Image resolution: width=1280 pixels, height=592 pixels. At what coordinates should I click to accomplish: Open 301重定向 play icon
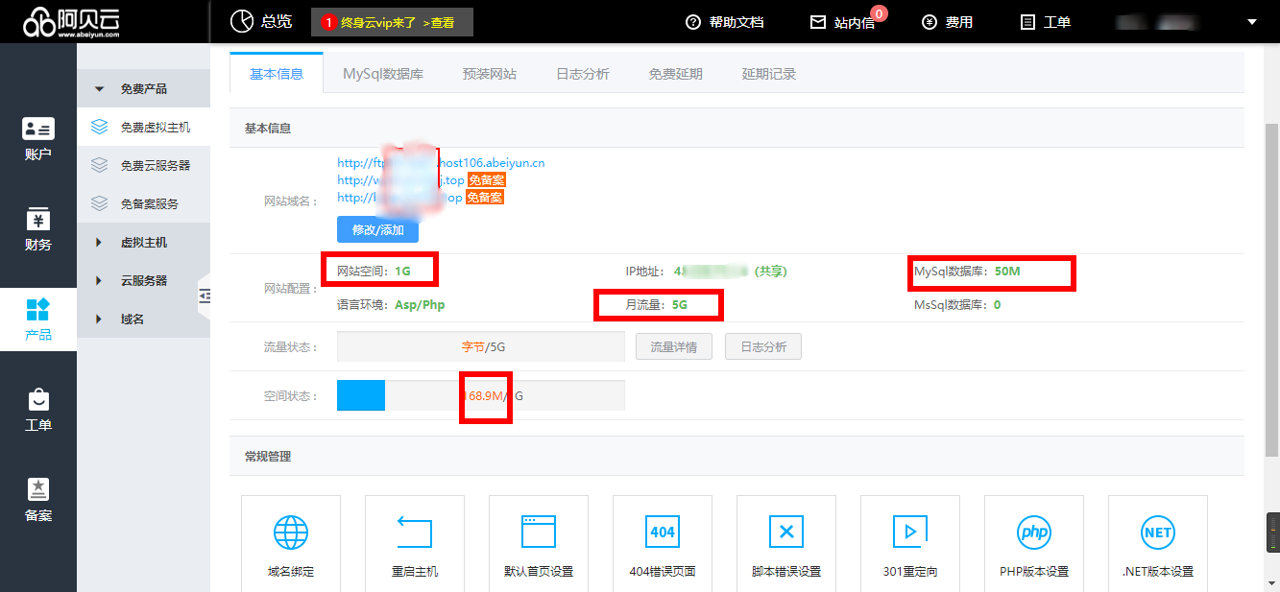[910, 532]
